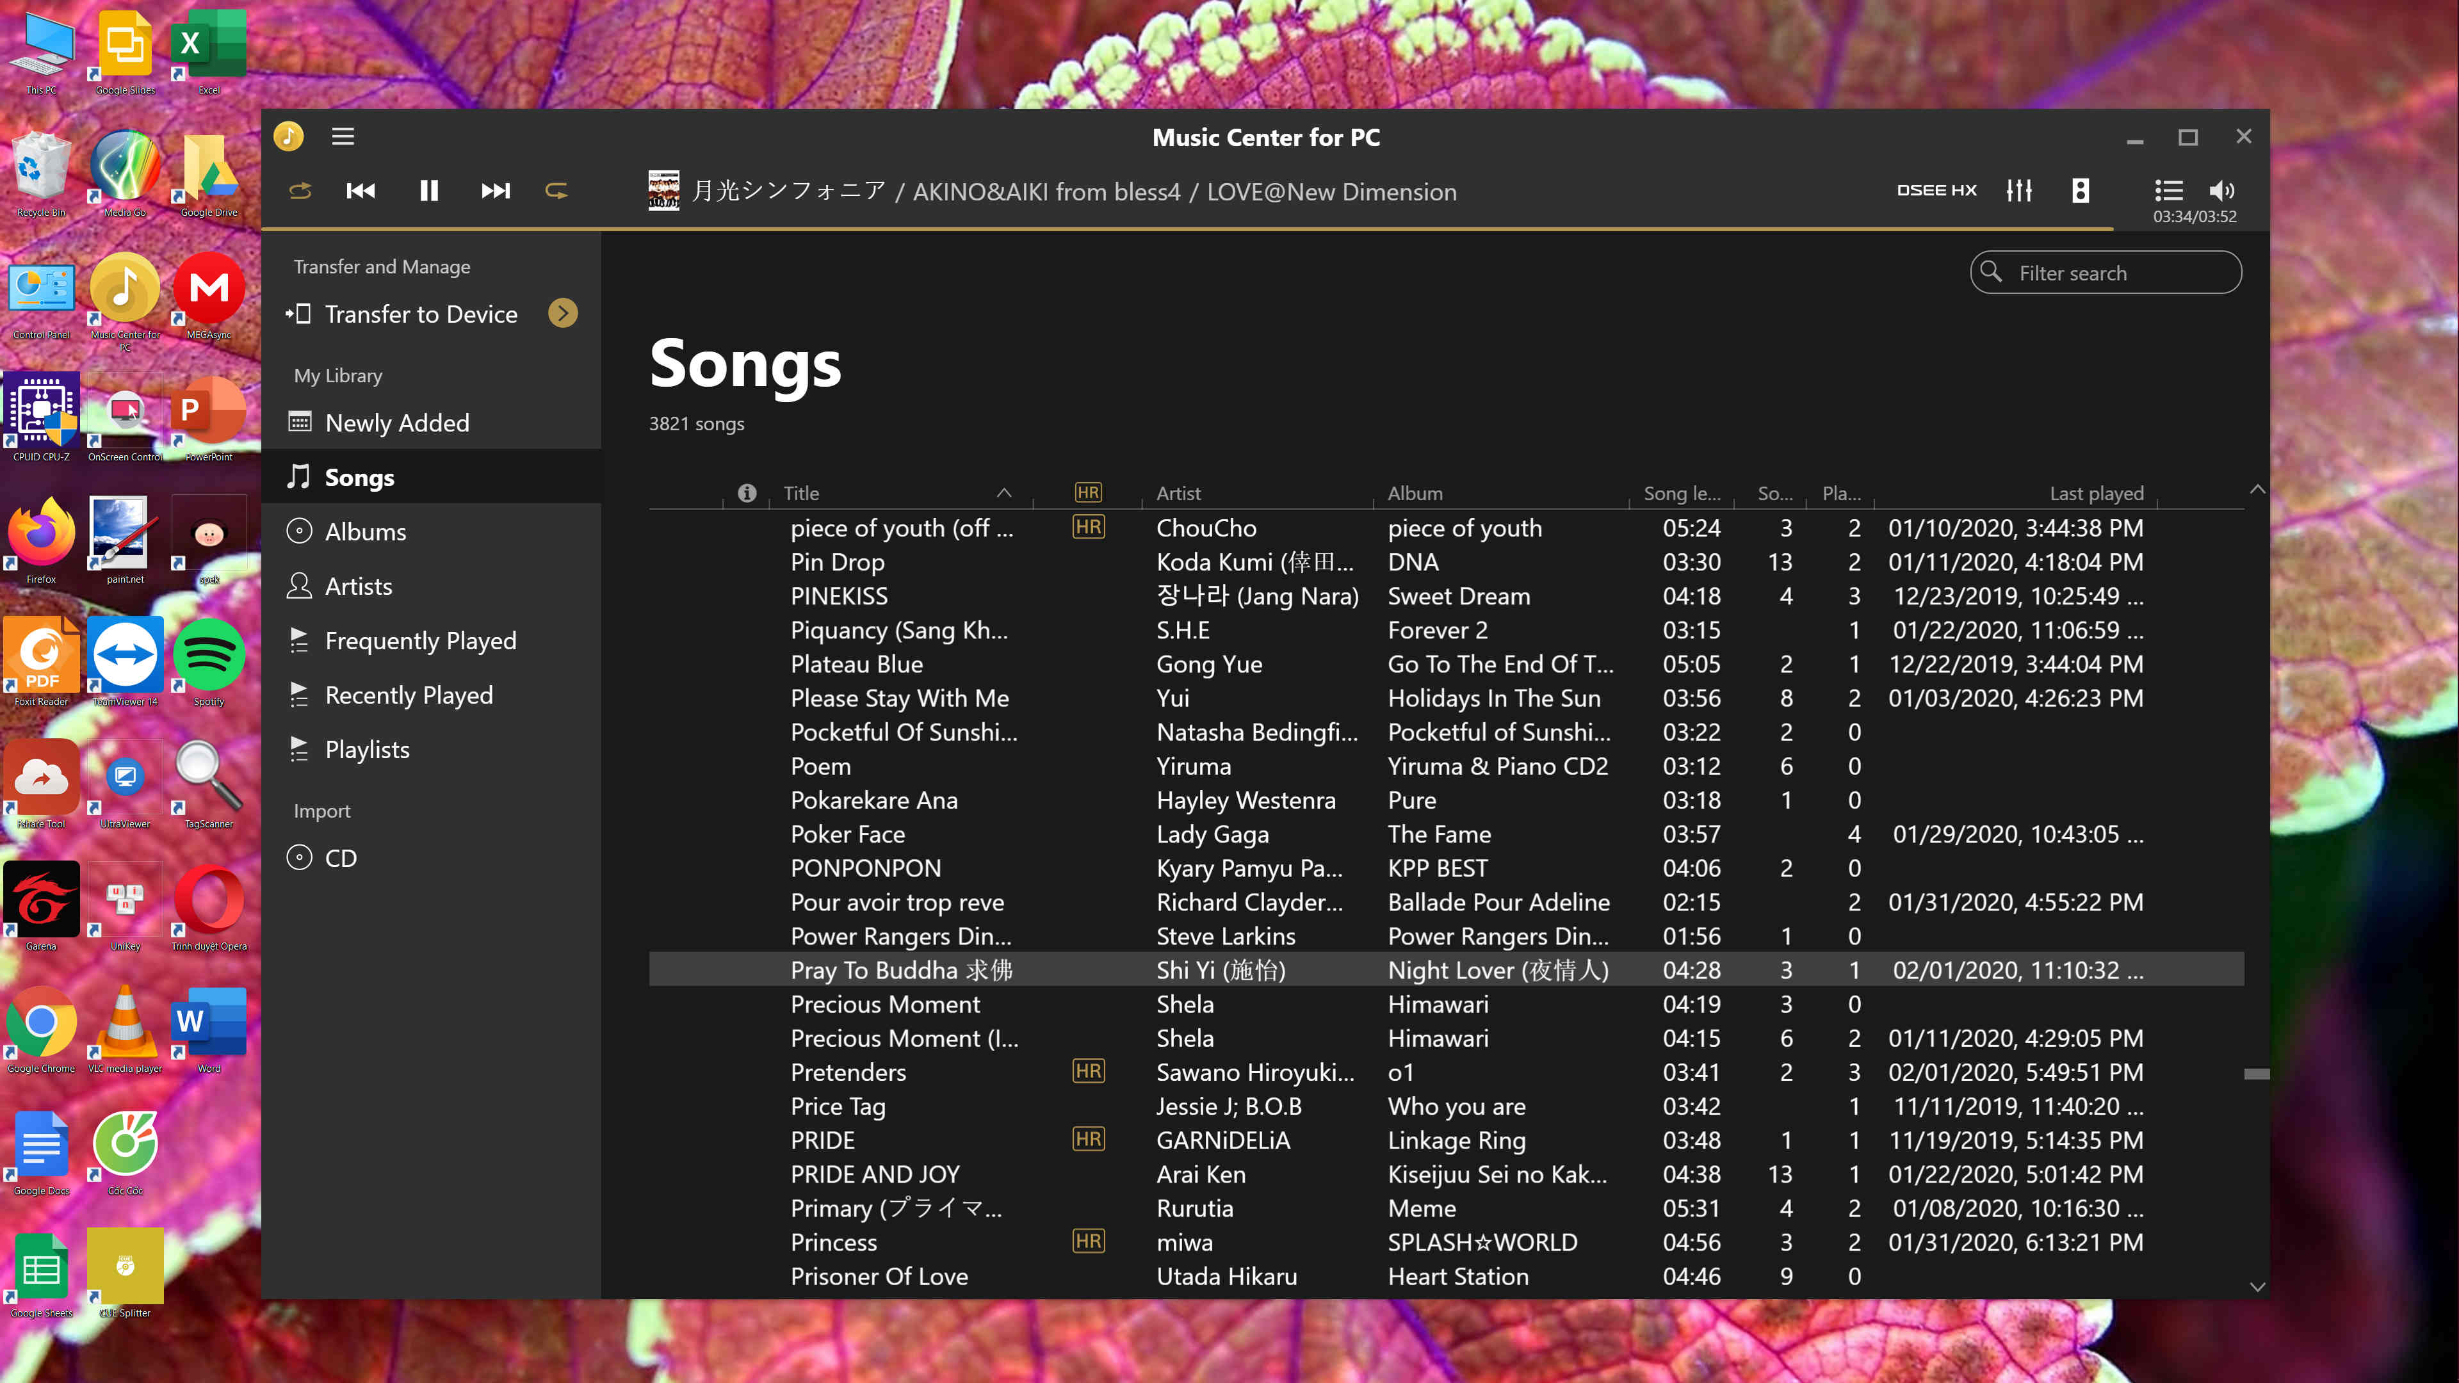Click the HR badge on Pretenders row

(x=1088, y=1071)
